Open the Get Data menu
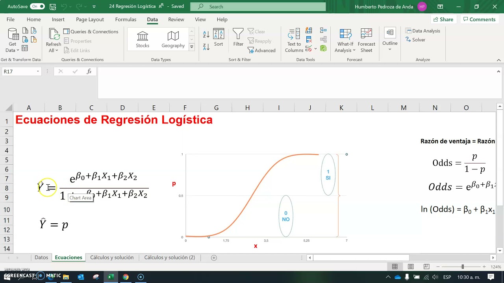504x283 pixels. pyautogui.click(x=13, y=40)
